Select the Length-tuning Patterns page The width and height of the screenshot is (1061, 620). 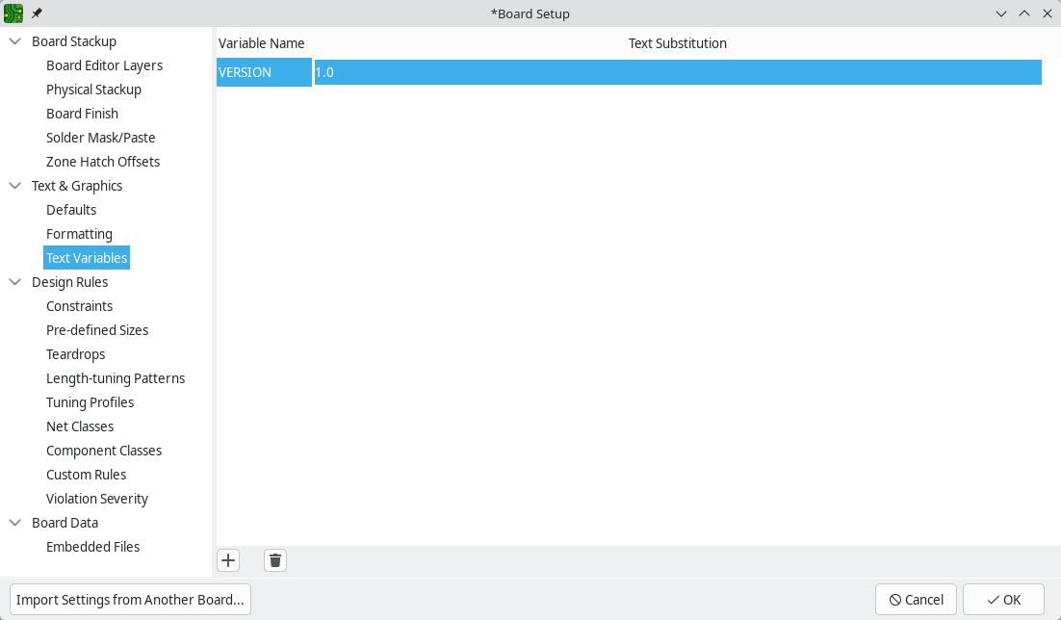pyautogui.click(x=116, y=378)
